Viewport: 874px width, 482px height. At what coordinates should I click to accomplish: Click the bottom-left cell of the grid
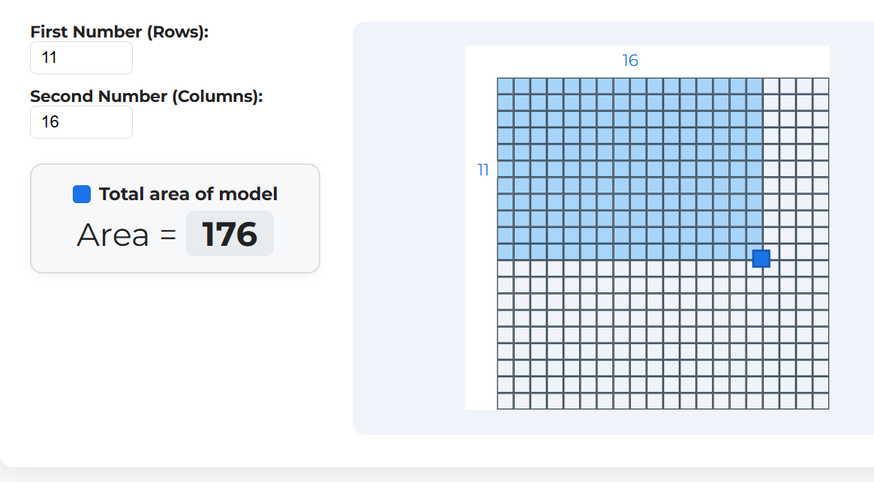click(x=506, y=401)
